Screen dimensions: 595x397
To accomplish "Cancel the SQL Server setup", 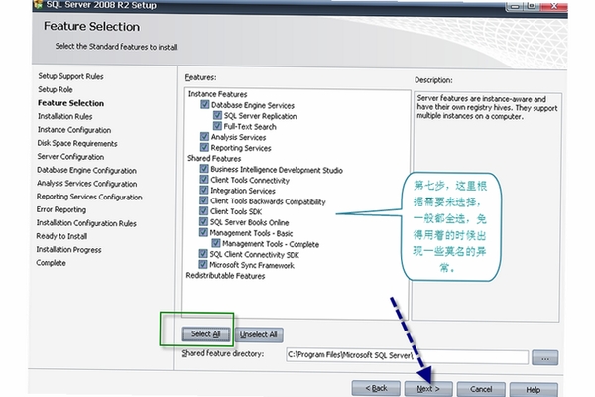I will [x=481, y=389].
